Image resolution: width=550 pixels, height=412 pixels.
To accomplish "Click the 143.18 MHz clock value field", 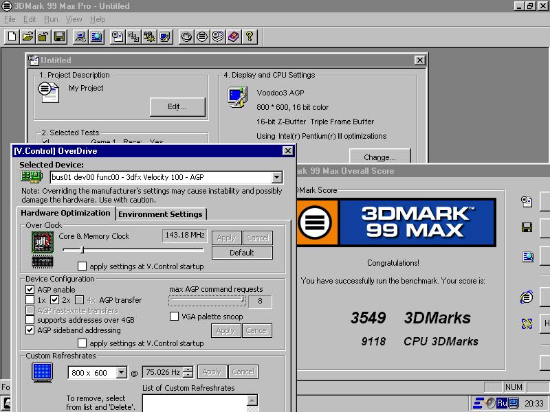I will [x=185, y=235].
